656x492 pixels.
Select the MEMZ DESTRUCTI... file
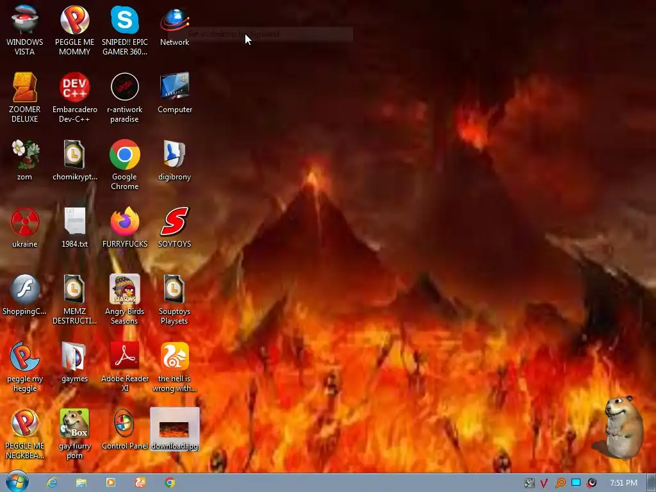tap(74, 300)
